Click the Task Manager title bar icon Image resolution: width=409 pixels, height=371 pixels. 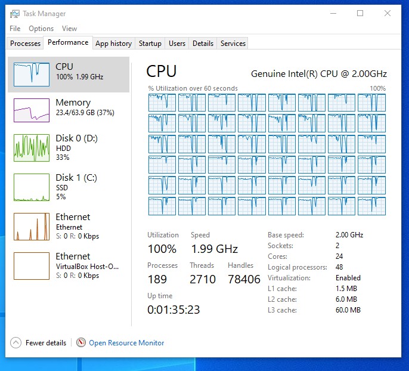[14, 14]
